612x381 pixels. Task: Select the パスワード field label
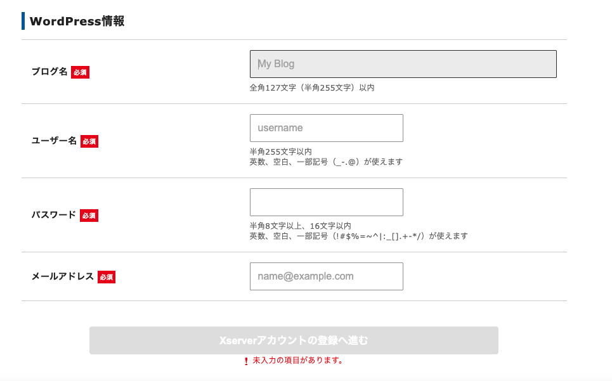coord(54,215)
